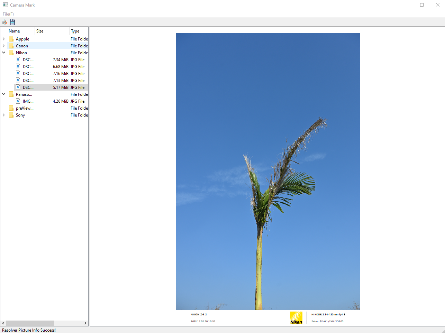Click the 6.68 MiB size cell
Screen dimensions: 445x333
[61, 67]
